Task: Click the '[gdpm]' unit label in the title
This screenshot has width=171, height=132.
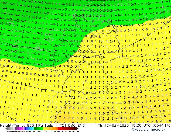Action: [52, 126]
